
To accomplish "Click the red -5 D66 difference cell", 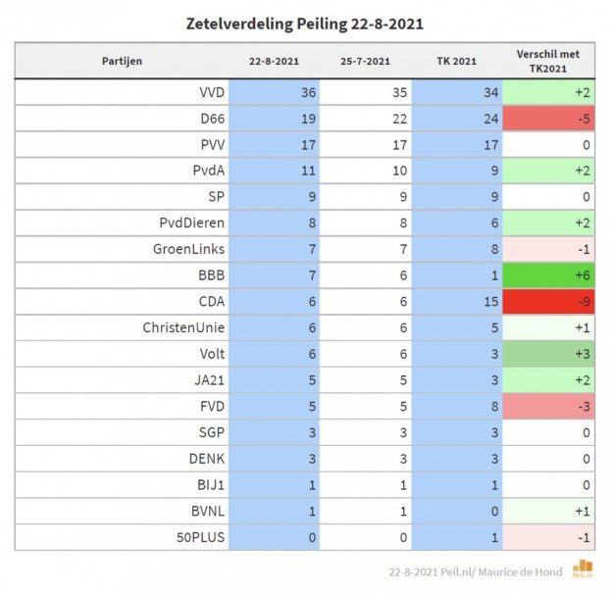I will pos(548,118).
